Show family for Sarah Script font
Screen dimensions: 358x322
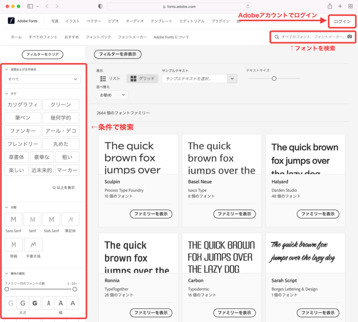coord(318,313)
